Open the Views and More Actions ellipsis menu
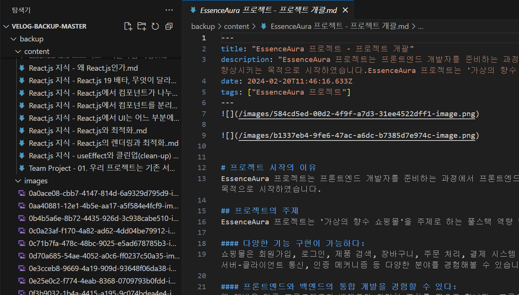The image size is (519, 295). pos(169,10)
